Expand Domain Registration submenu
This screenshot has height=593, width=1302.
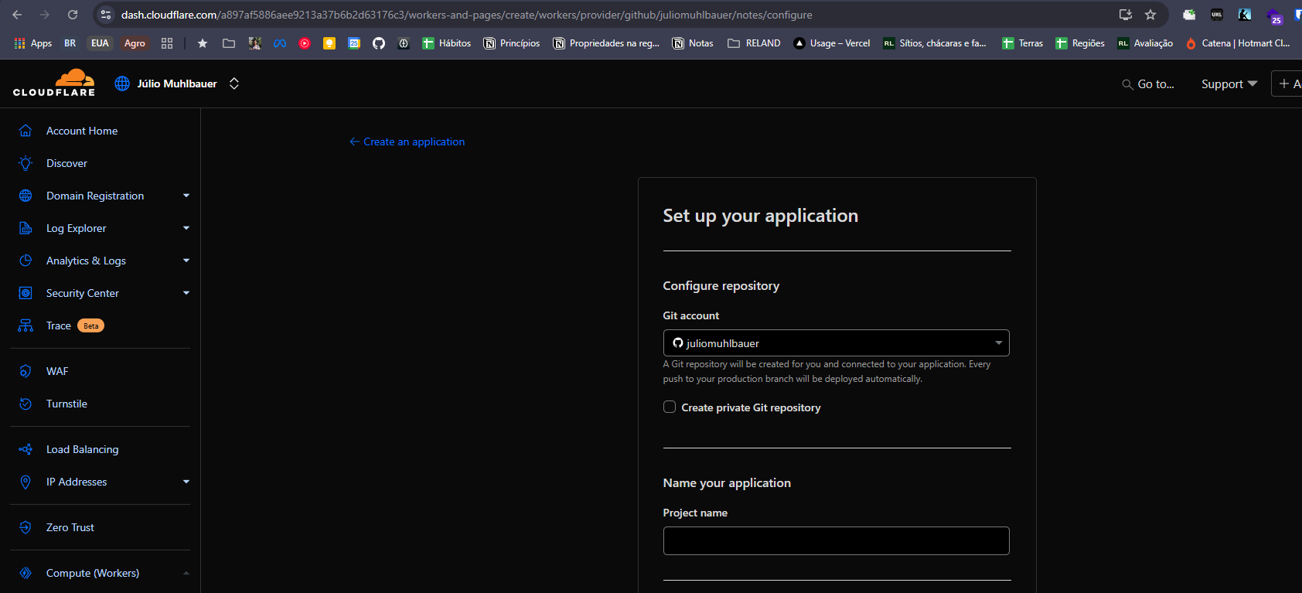(186, 196)
